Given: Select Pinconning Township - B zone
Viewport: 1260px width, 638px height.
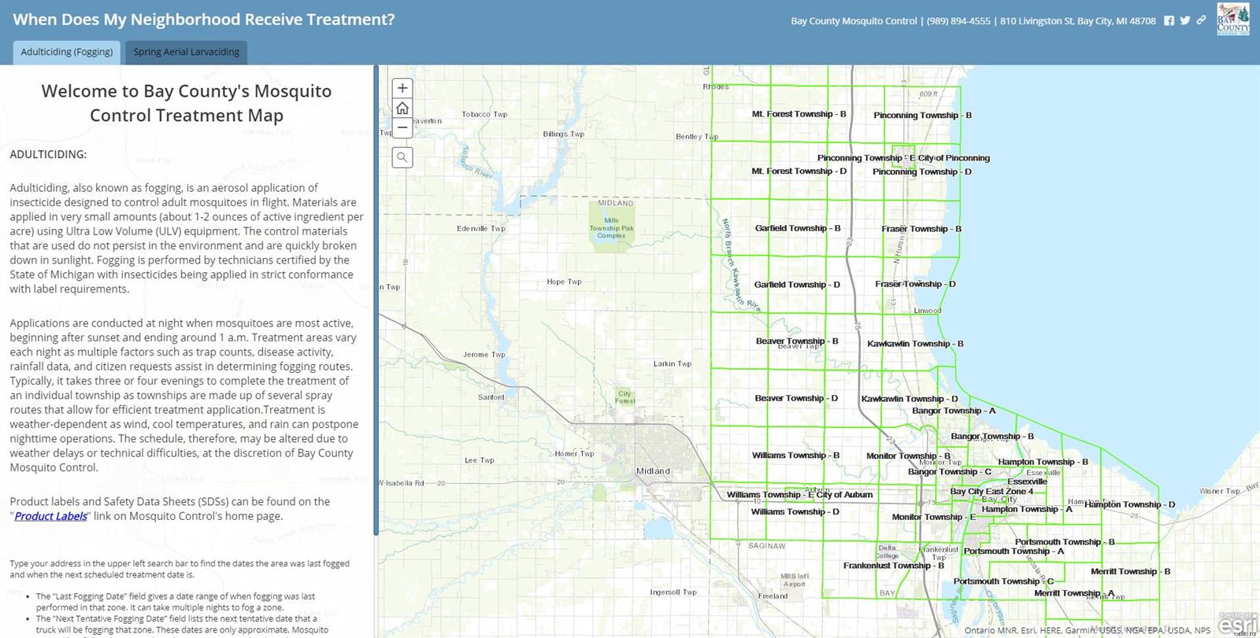Looking at the screenshot, I should point(922,115).
